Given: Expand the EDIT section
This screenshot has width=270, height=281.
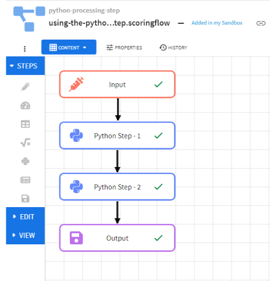Looking at the screenshot, I should 26,216.
